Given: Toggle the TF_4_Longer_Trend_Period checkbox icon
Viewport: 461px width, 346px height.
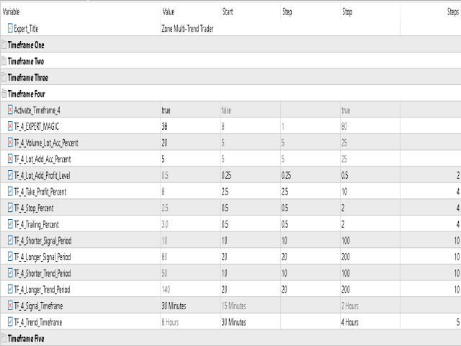Looking at the screenshot, I should point(10,290).
